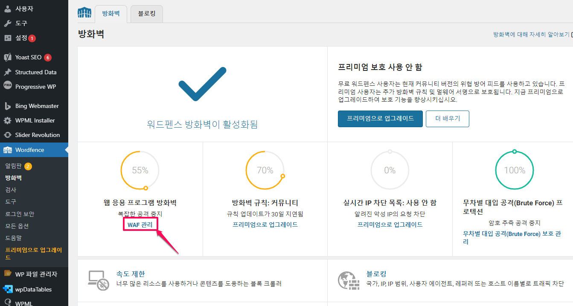
Task: Click the Tools (도구) wrench icon
Action: click(8, 23)
